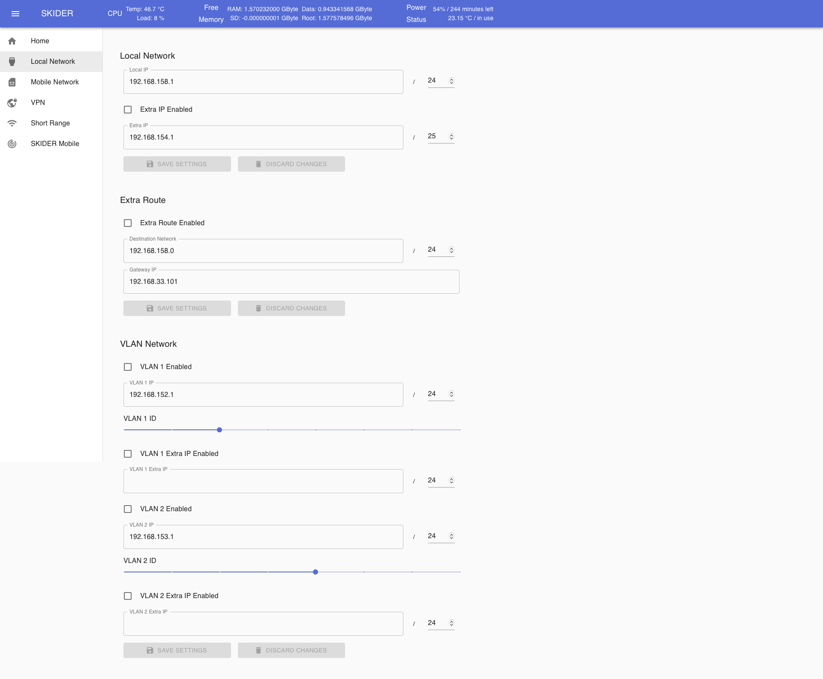
Task: Click the Local Network ethernet icon
Action: coord(12,62)
